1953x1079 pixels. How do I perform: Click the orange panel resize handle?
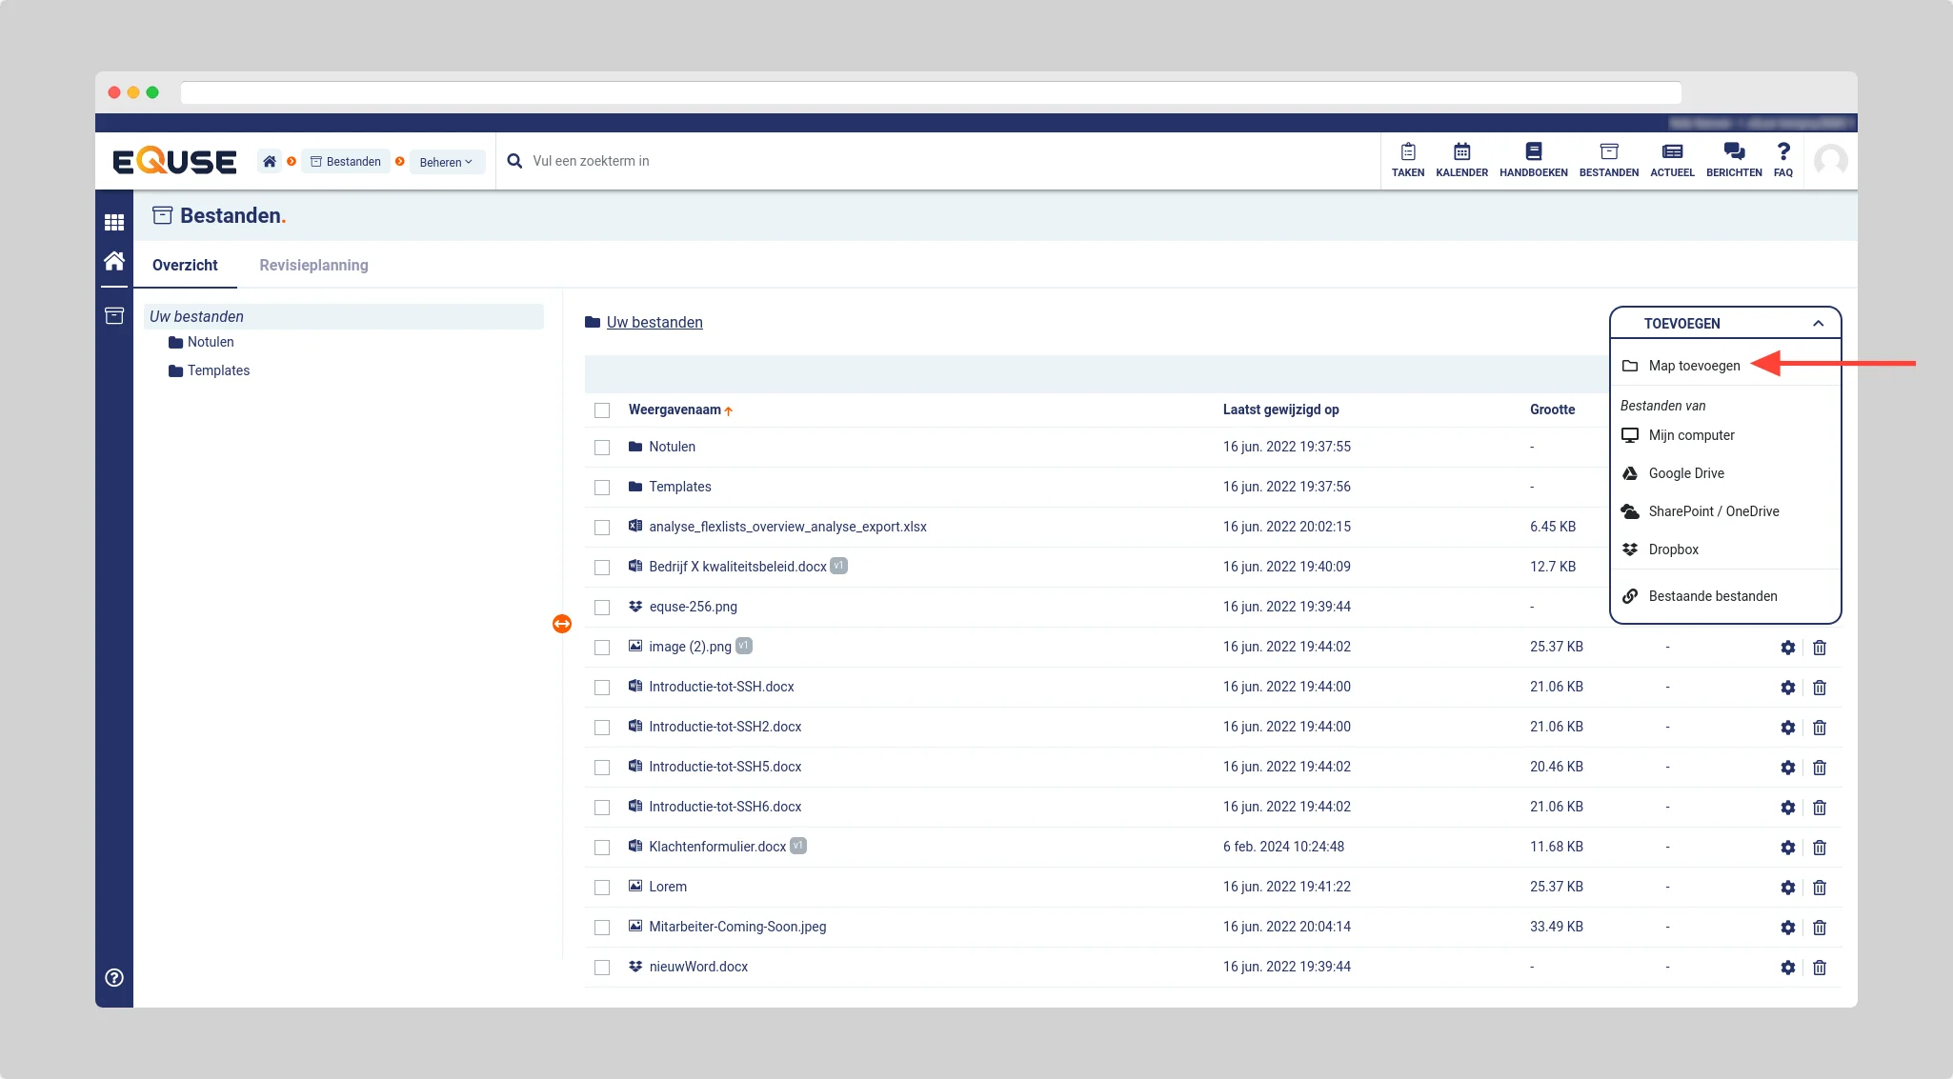562,624
